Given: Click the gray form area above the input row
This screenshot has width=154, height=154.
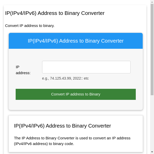Looking at the screenshot, I should click(x=76, y=54).
